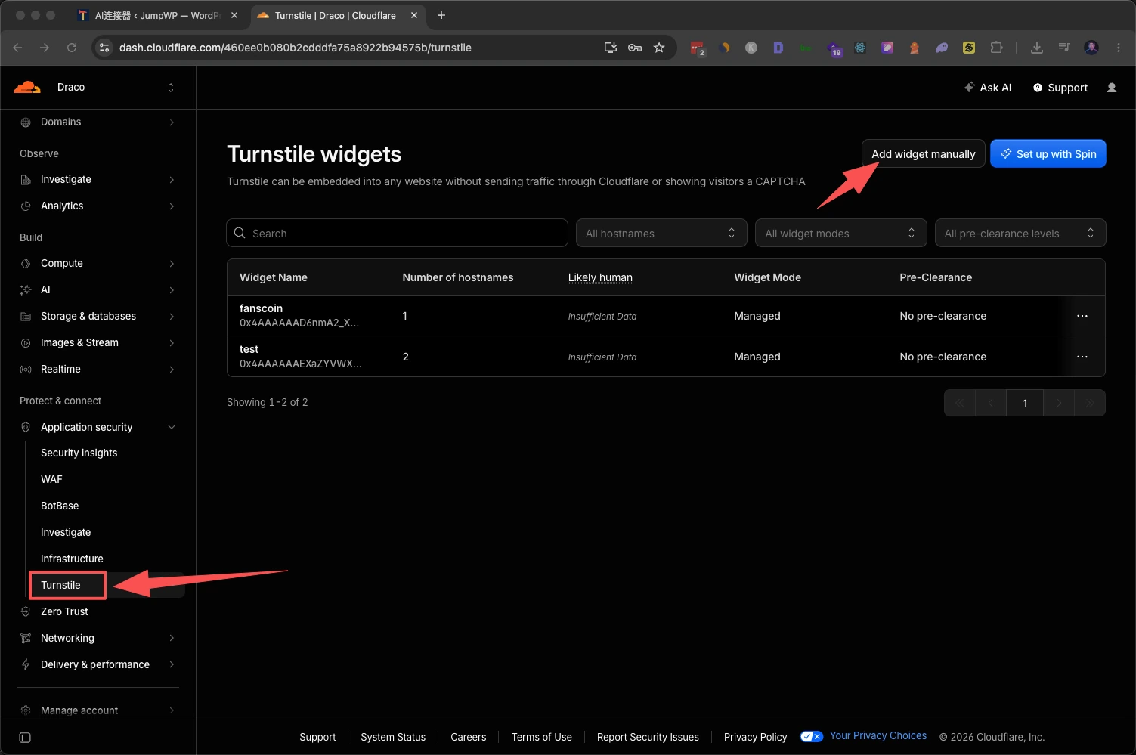Reload the page

[72, 48]
